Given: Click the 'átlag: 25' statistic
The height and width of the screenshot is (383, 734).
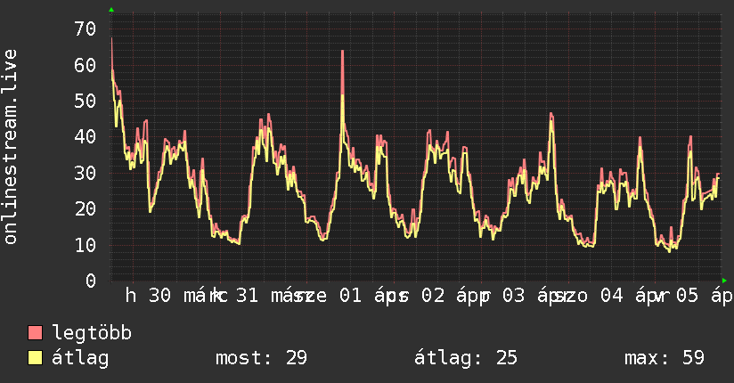Looking at the screenshot, I should [466, 358].
